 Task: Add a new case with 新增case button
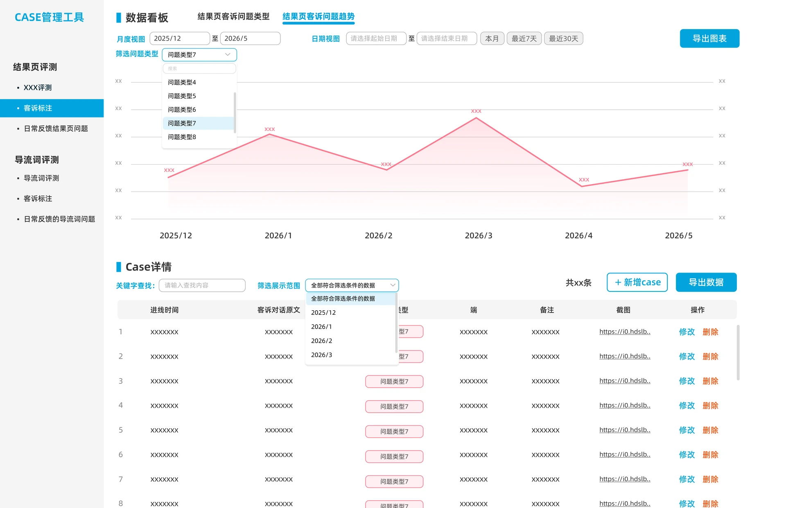pyautogui.click(x=637, y=282)
